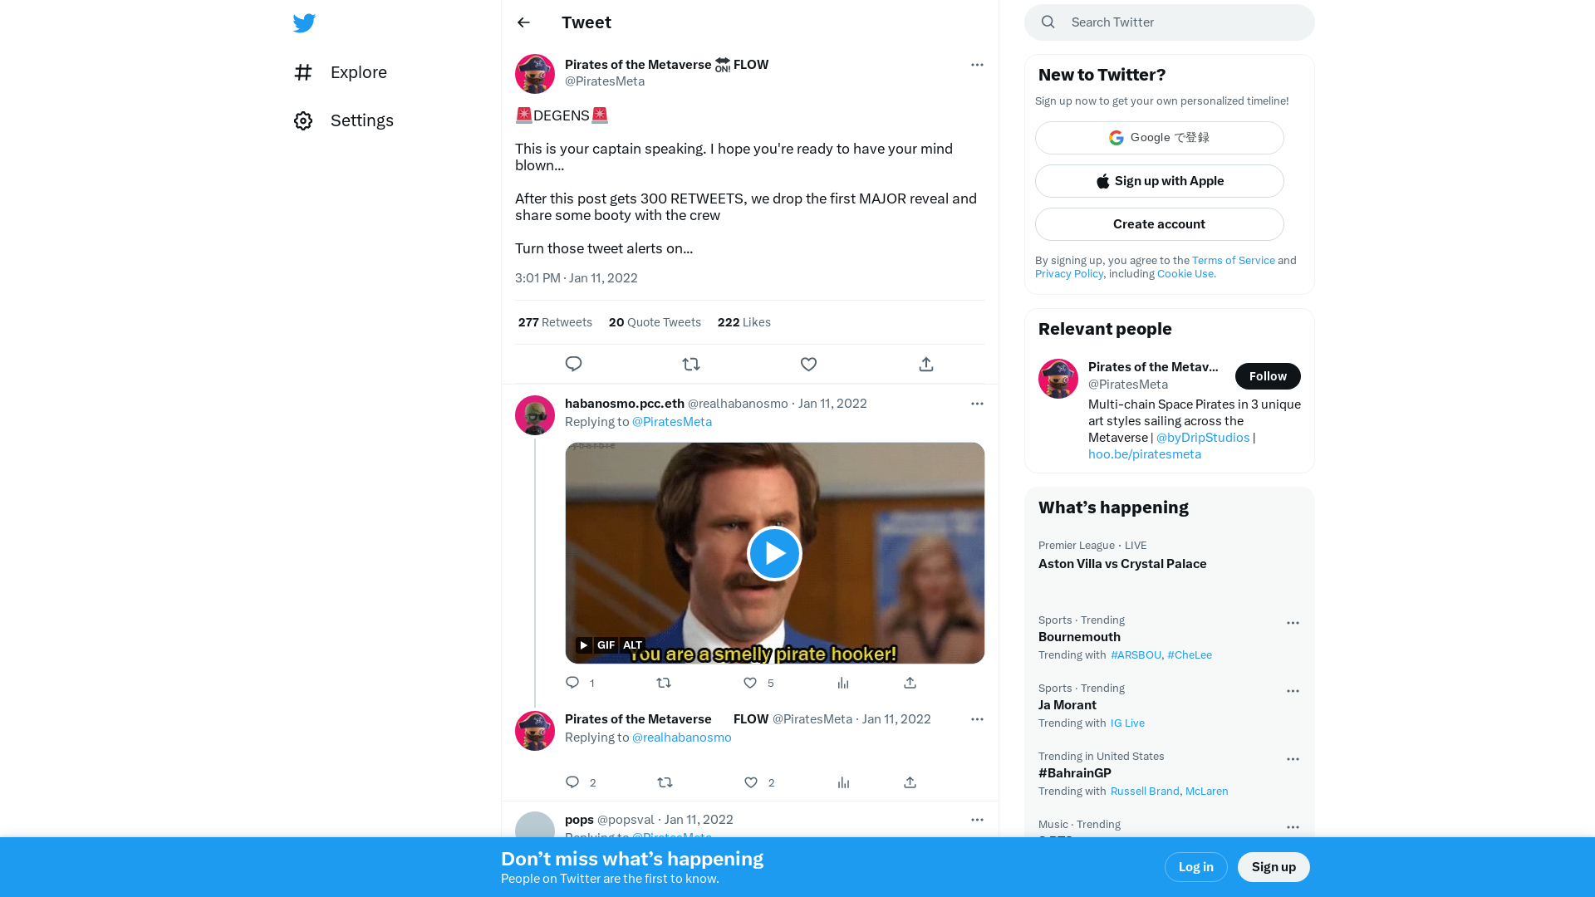Open the 3:01 PM Jan 11, 2022 timestamp
This screenshot has height=897, width=1595.
point(577,278)
